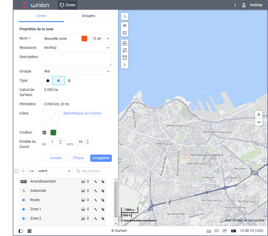Viewport: 268px width, 236px height.
Task: Select the circle zone type
Action: (x=47, y=81)
